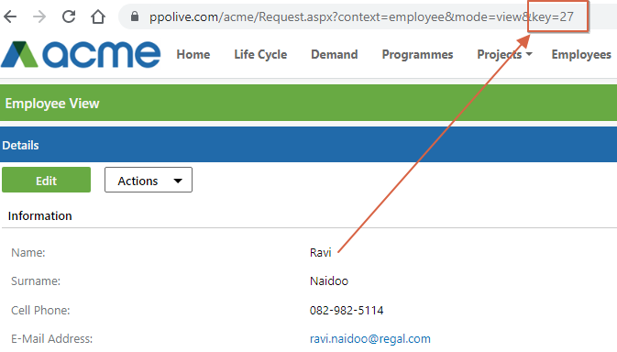Click the cell phone number 082-982-5114
The height and width of the screenshot is (352, 617).
coord(347,311)
